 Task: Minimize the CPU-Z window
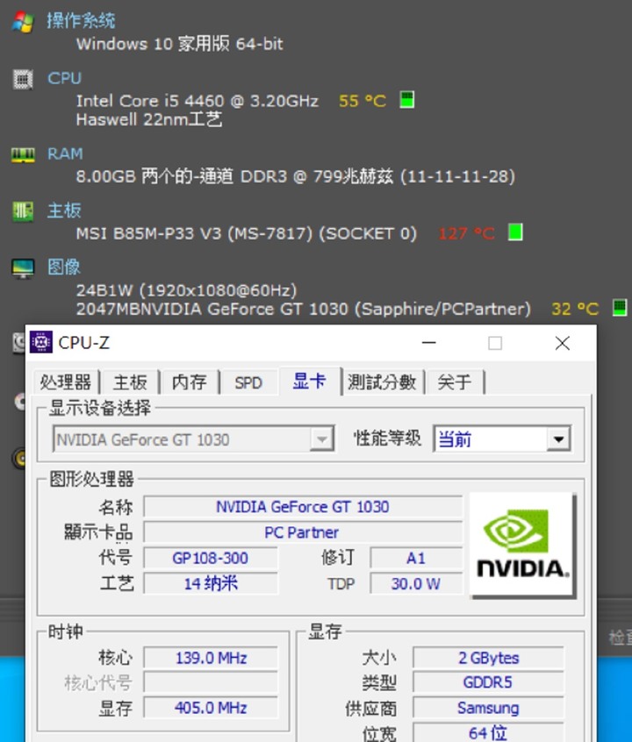coord(428,343)
